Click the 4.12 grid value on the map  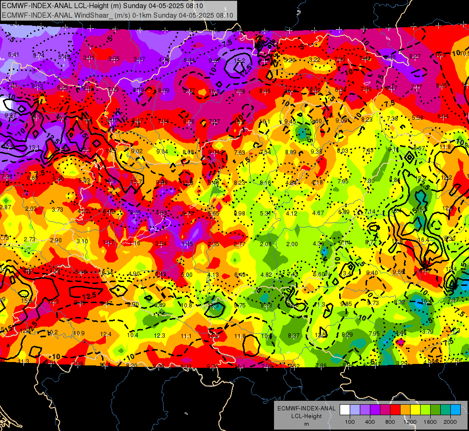click(x=292, y=213)
